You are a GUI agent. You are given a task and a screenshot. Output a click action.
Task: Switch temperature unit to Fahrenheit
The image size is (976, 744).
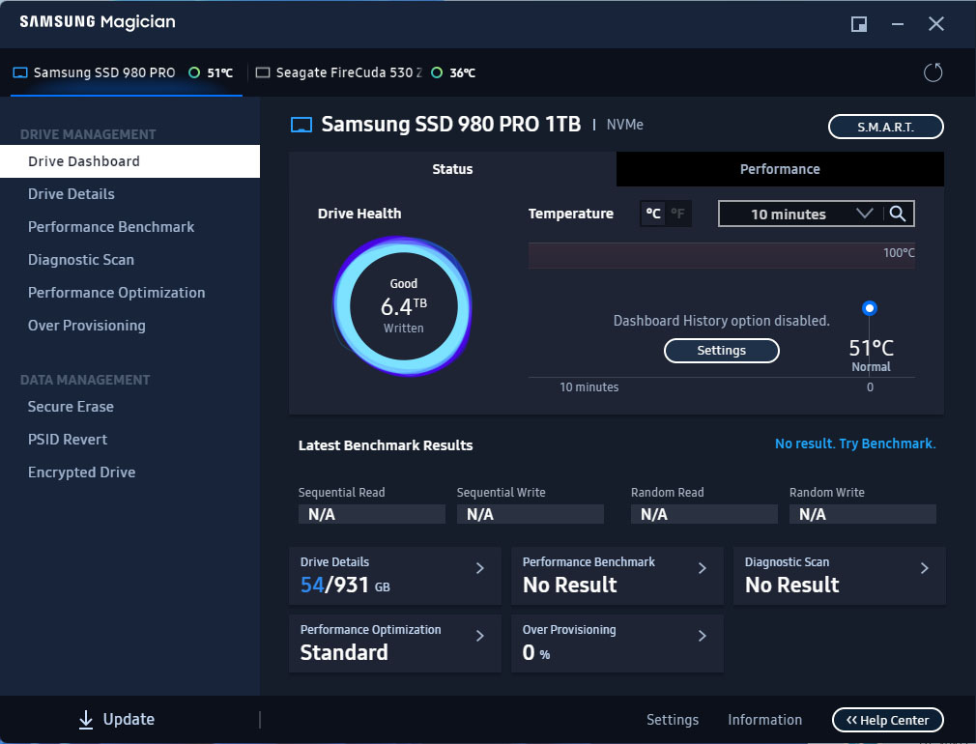677,214
